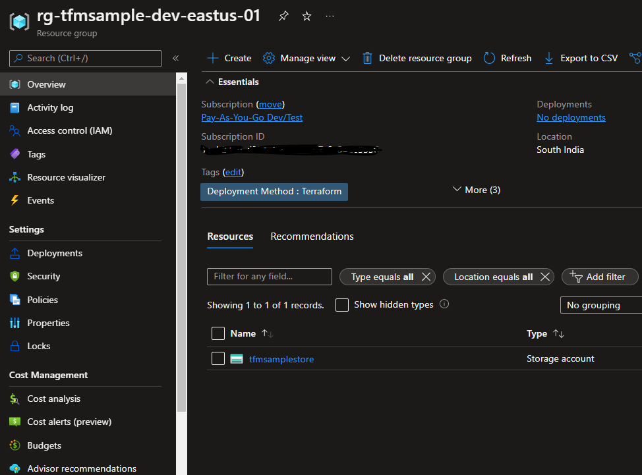Check the select-all box in Name header
This screenshot has width=642, height=475.
(218, 333)
